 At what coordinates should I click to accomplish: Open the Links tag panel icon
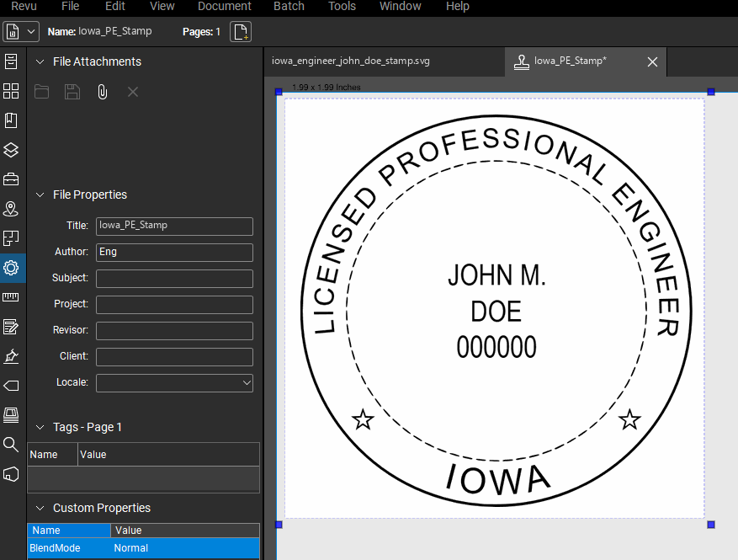(11, 386)
